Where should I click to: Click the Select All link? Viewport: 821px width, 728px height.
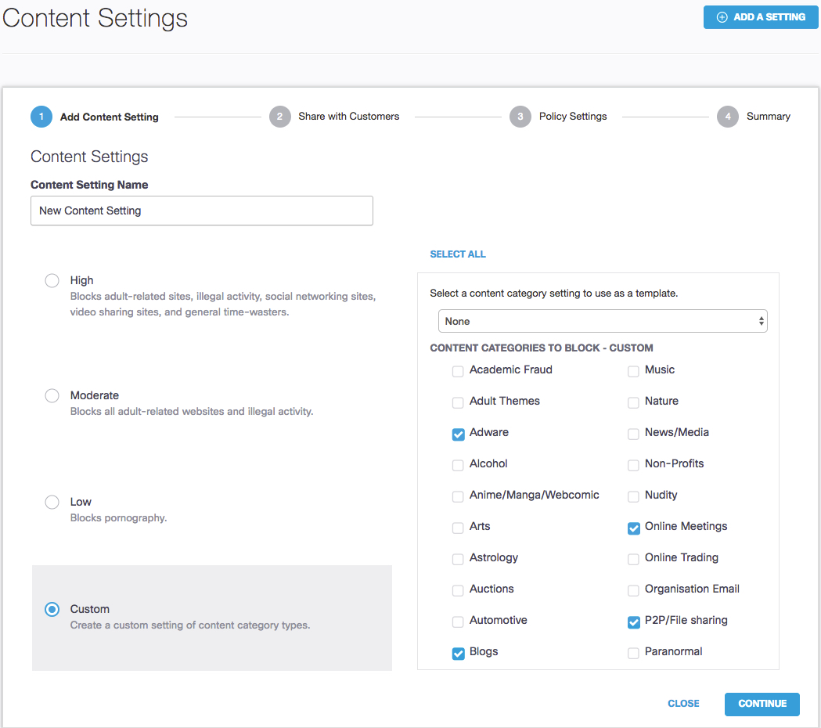(x=458, y=254)
